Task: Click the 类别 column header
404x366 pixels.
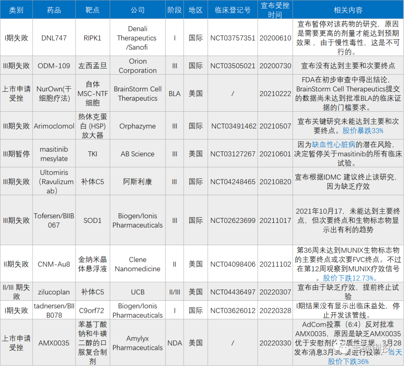Action: pos(16,10)
